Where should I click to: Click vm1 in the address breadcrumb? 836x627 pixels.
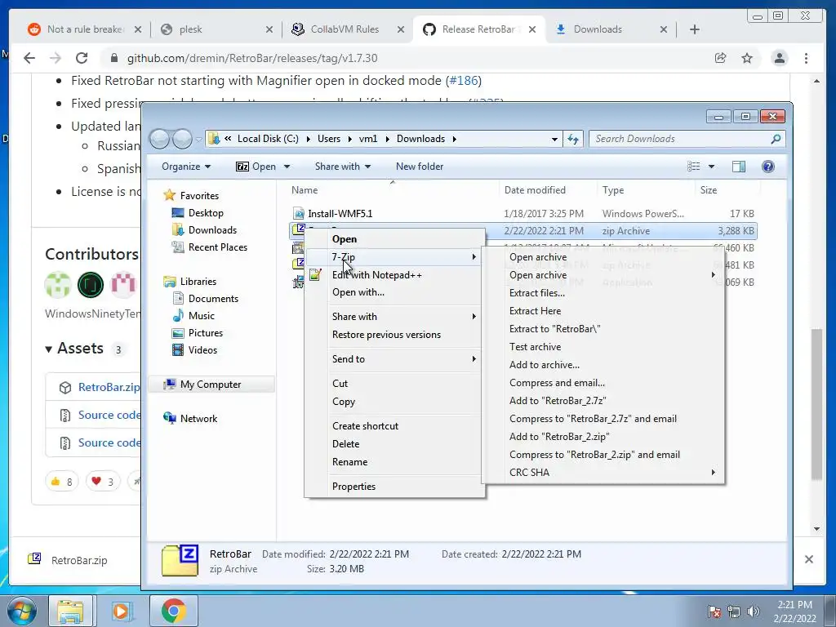pos(368,139)
